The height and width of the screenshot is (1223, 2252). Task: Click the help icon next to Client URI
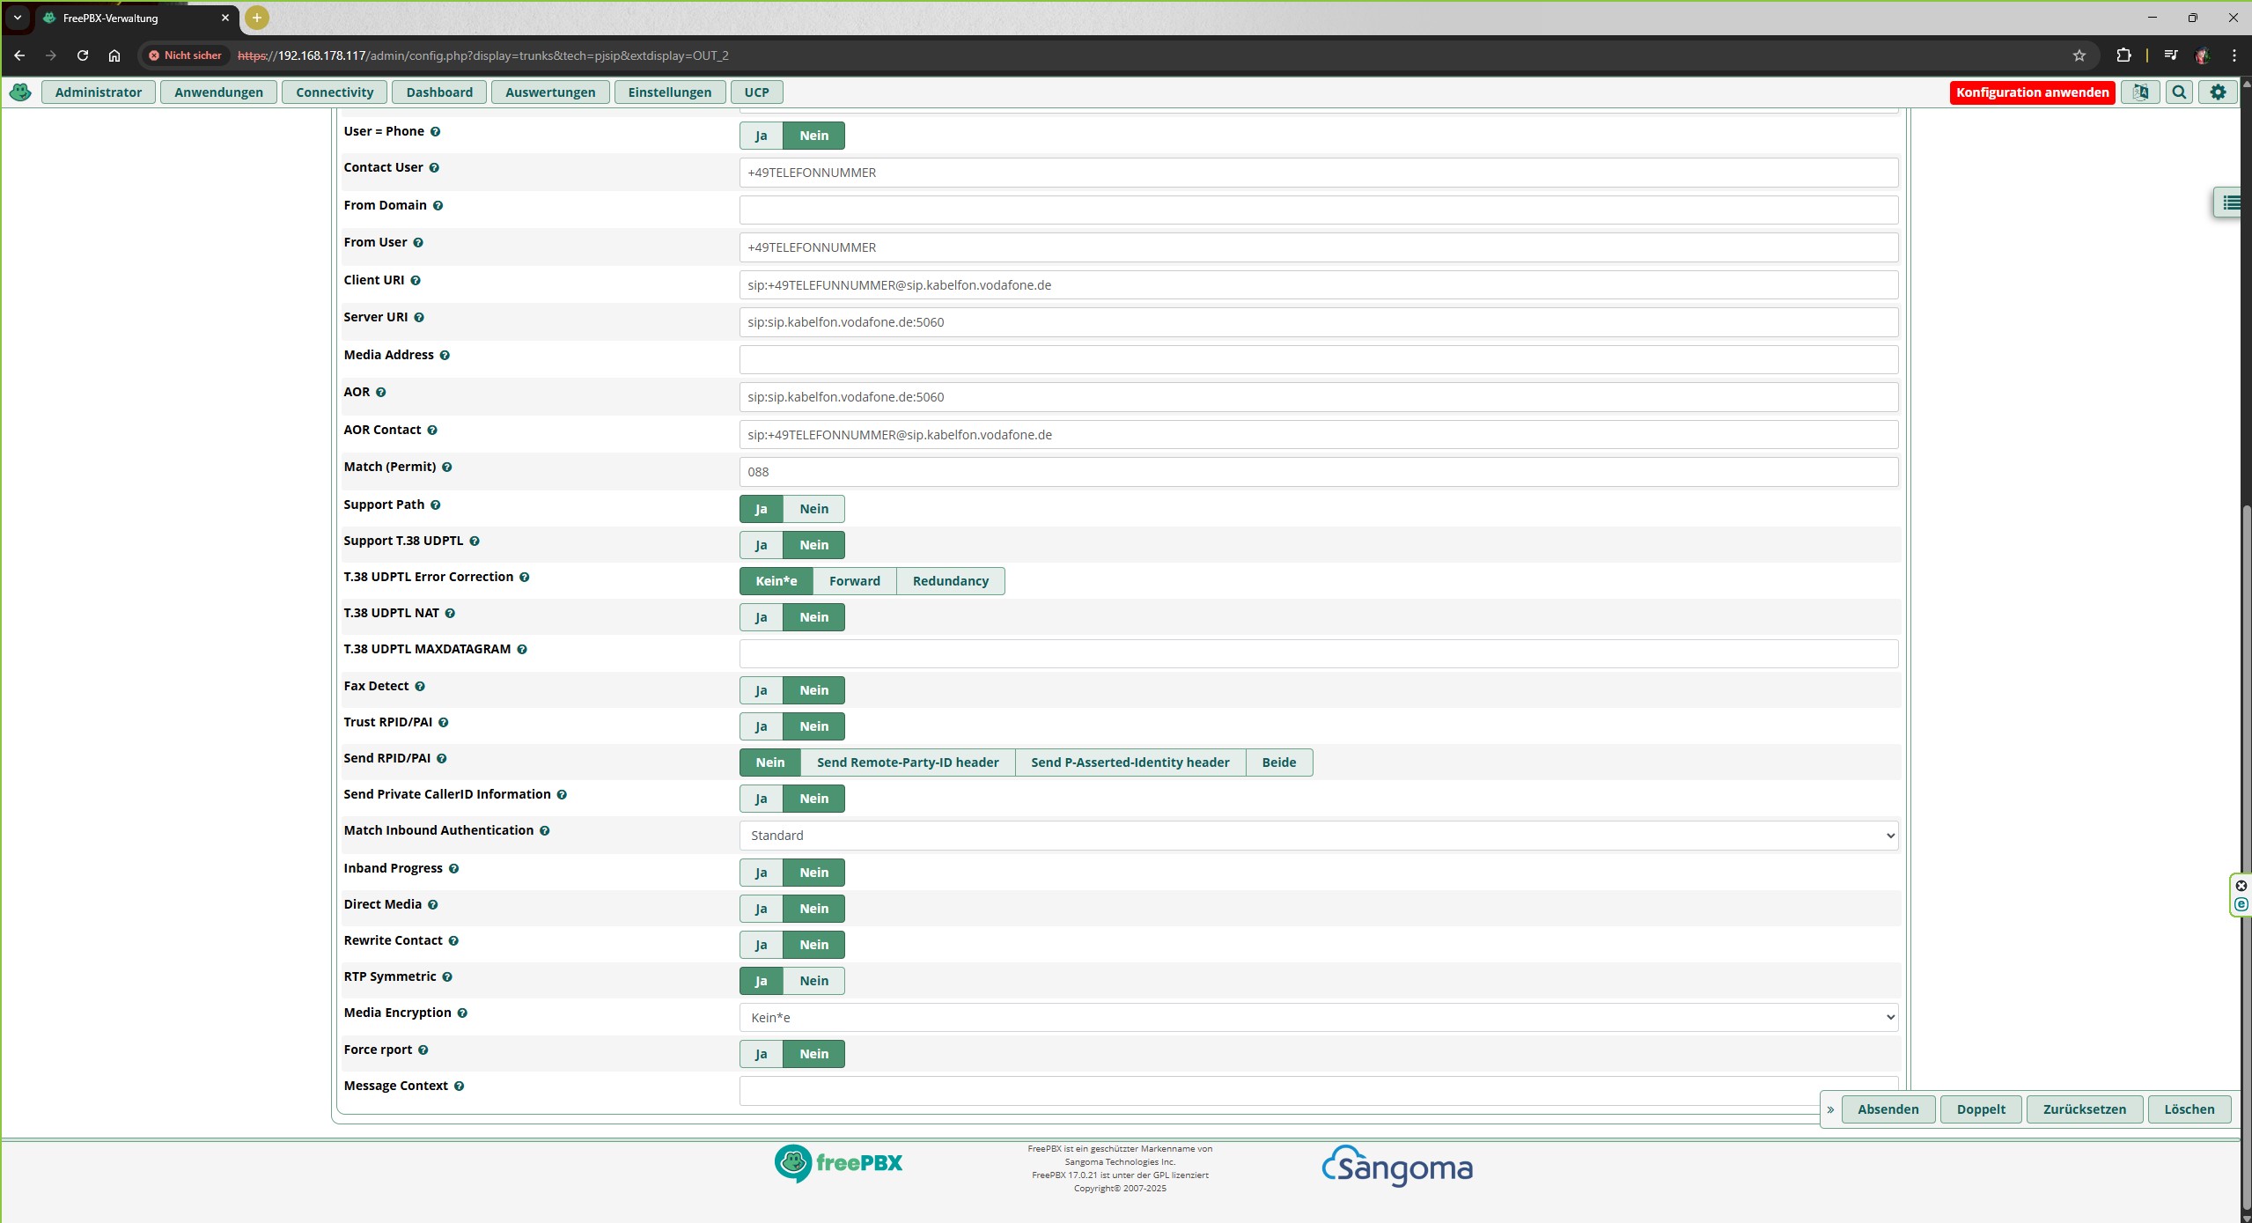[x=416, y=280]
